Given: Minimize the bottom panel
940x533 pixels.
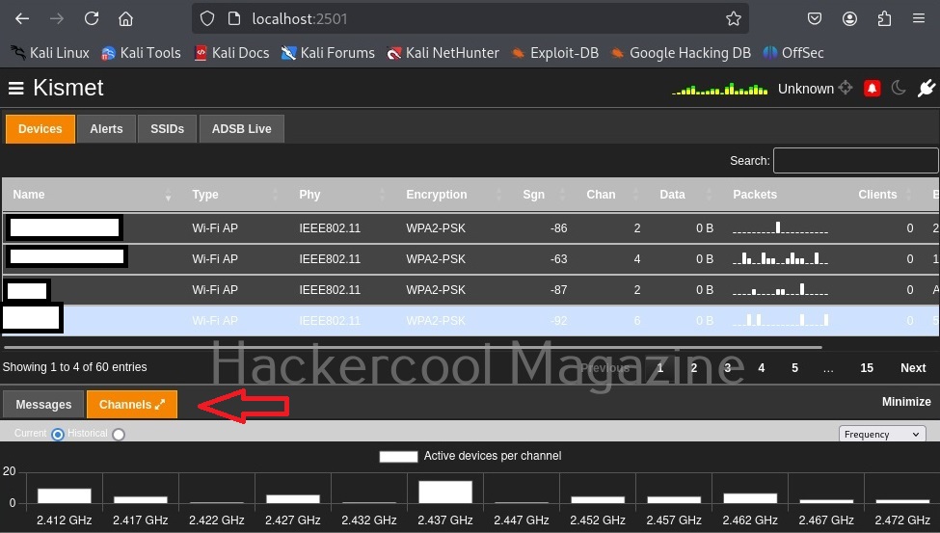Looking at the screenshot, I should (x=906, y=402).
